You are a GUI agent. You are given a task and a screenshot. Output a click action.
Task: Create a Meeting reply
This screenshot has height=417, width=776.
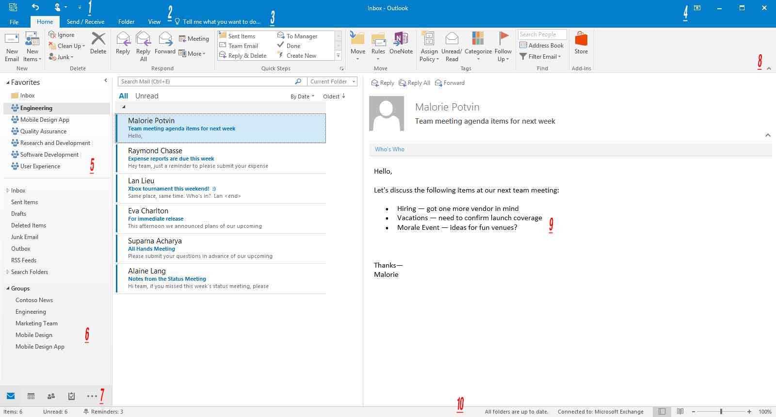194,39
